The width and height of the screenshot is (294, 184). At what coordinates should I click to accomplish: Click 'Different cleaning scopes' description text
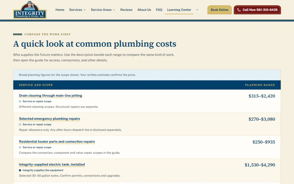59,107
